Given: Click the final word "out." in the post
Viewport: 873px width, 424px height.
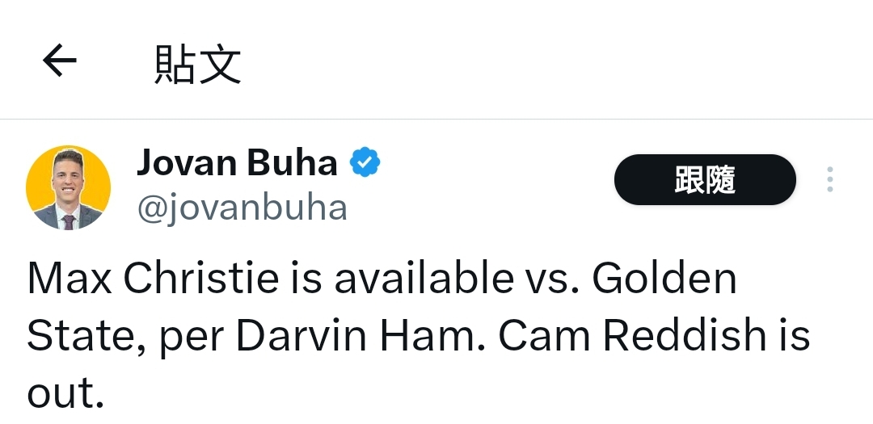Looking at the screenshot, I should (65, 393).
